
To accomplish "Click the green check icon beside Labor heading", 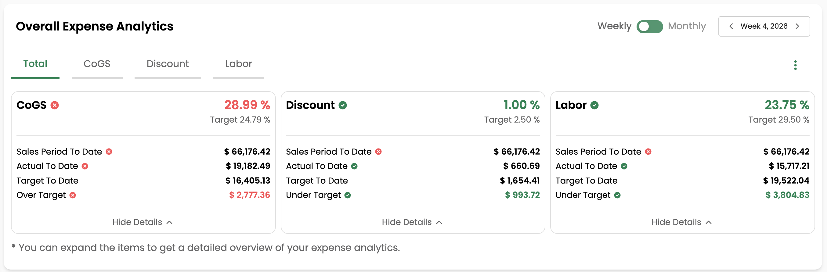I will pyautogui.click(x=595, y=105).
